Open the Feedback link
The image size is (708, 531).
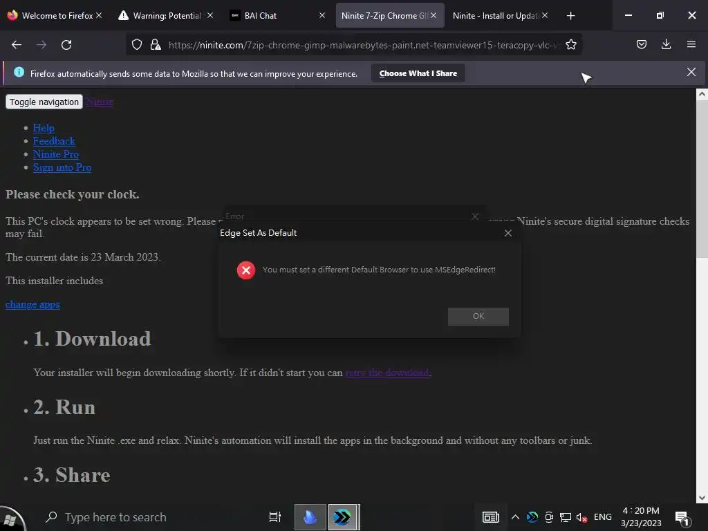point(54,141)
